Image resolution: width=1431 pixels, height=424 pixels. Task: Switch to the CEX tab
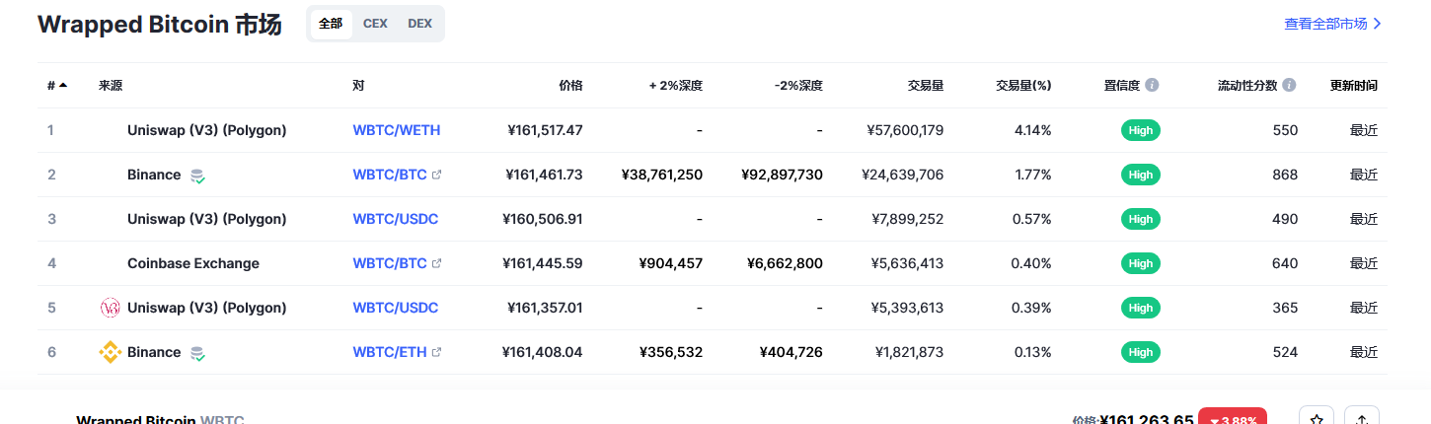tap(375, 24)
